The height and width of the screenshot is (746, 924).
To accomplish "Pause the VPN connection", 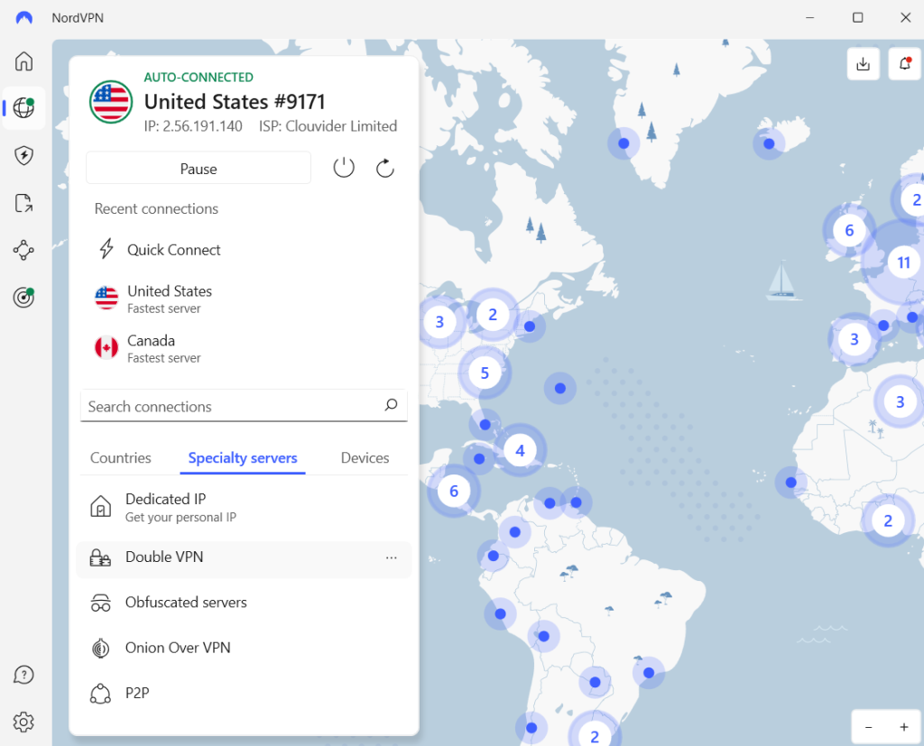I will (199, 169).
